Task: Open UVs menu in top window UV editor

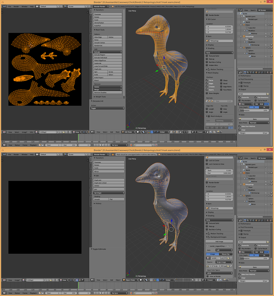Action: coord(31,132)
